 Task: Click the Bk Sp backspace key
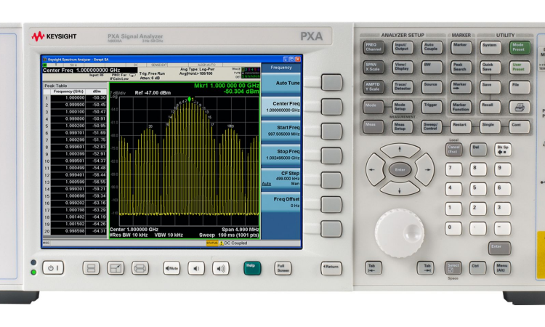(x=503, y=150)
